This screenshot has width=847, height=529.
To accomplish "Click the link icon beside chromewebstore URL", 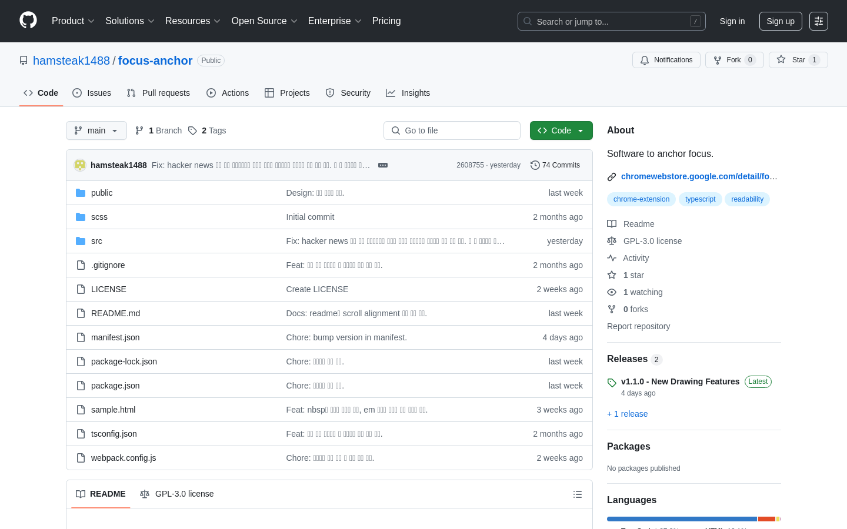I will click(x=612, y=176).
